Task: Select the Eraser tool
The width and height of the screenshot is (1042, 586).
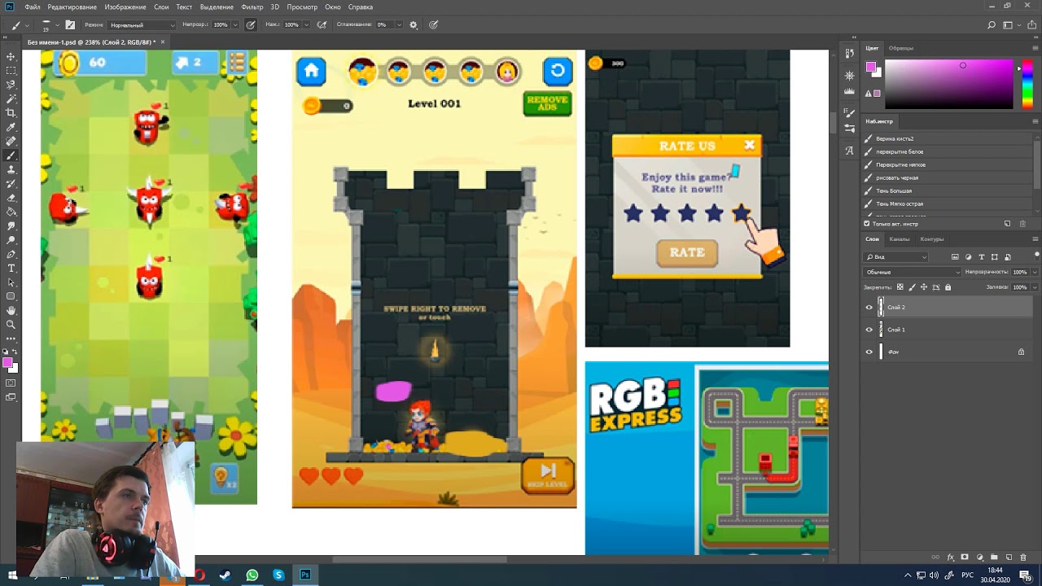Action: click(11, 197)
